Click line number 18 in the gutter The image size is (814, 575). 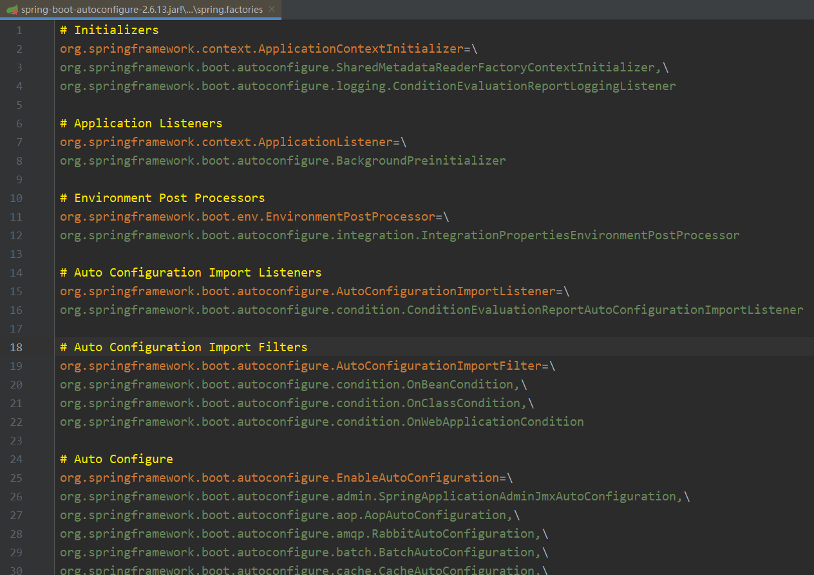pyautogui.click(x=16, y=347)
